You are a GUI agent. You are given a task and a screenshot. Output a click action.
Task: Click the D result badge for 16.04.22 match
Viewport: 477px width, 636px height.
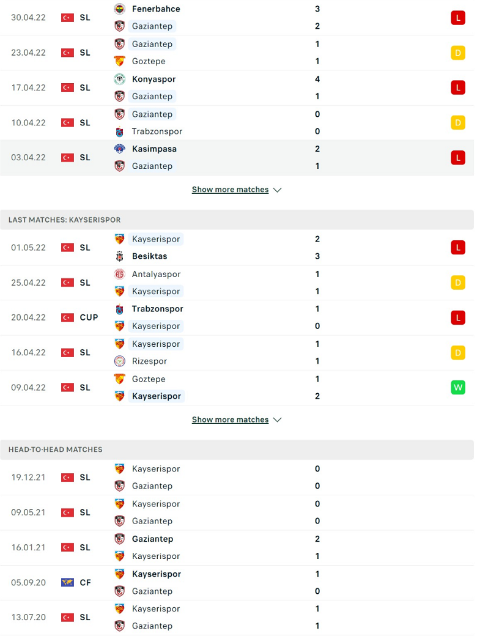[x=458, y=352]
